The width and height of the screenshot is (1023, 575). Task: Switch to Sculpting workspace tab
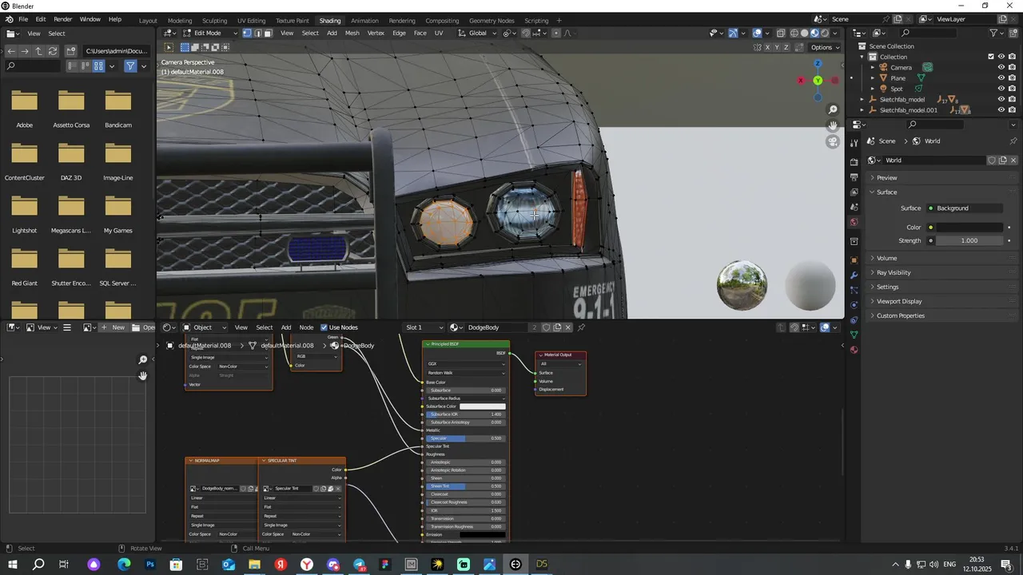click(x=214, y=21)
